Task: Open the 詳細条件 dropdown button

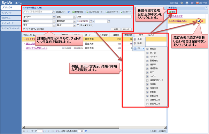Action: click(60, 12)
